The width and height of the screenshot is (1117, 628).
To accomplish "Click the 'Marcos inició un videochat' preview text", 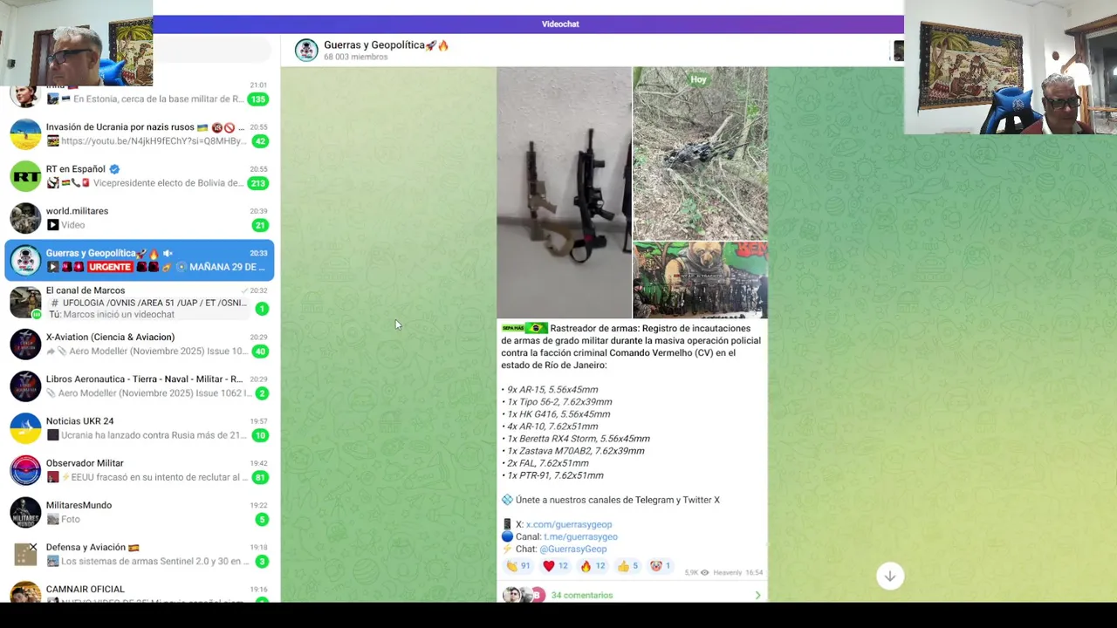I will [118, 314].
